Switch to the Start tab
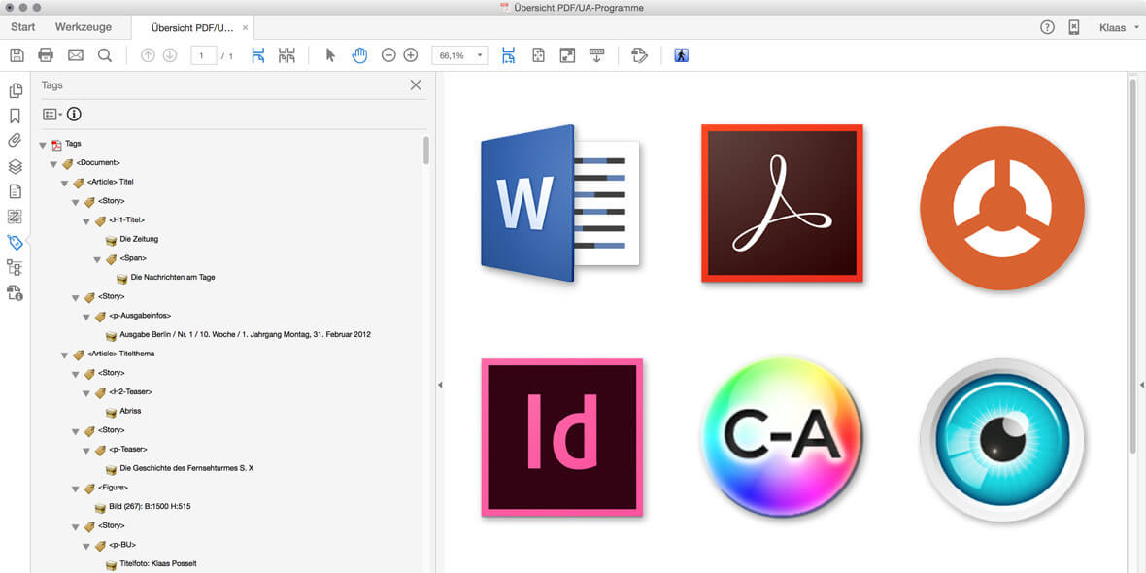This screenshot has height=573, width=1146. 22,28
